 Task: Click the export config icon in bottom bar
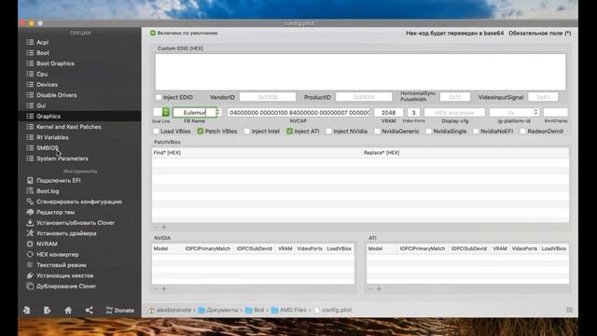click(47, 310)
